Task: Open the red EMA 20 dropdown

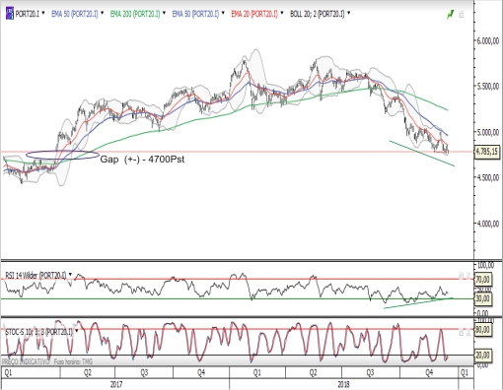Action: [282, 14]
